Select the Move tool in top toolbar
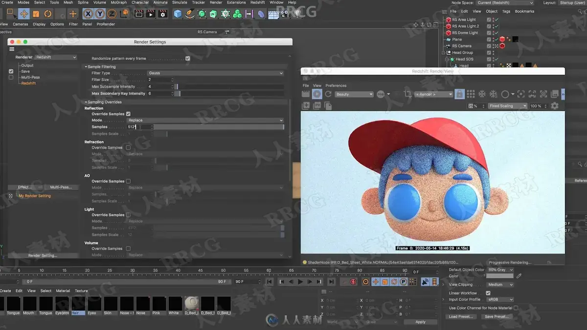Image resolution: width=587 pixels, height=330 pixels. coord(24,14)
